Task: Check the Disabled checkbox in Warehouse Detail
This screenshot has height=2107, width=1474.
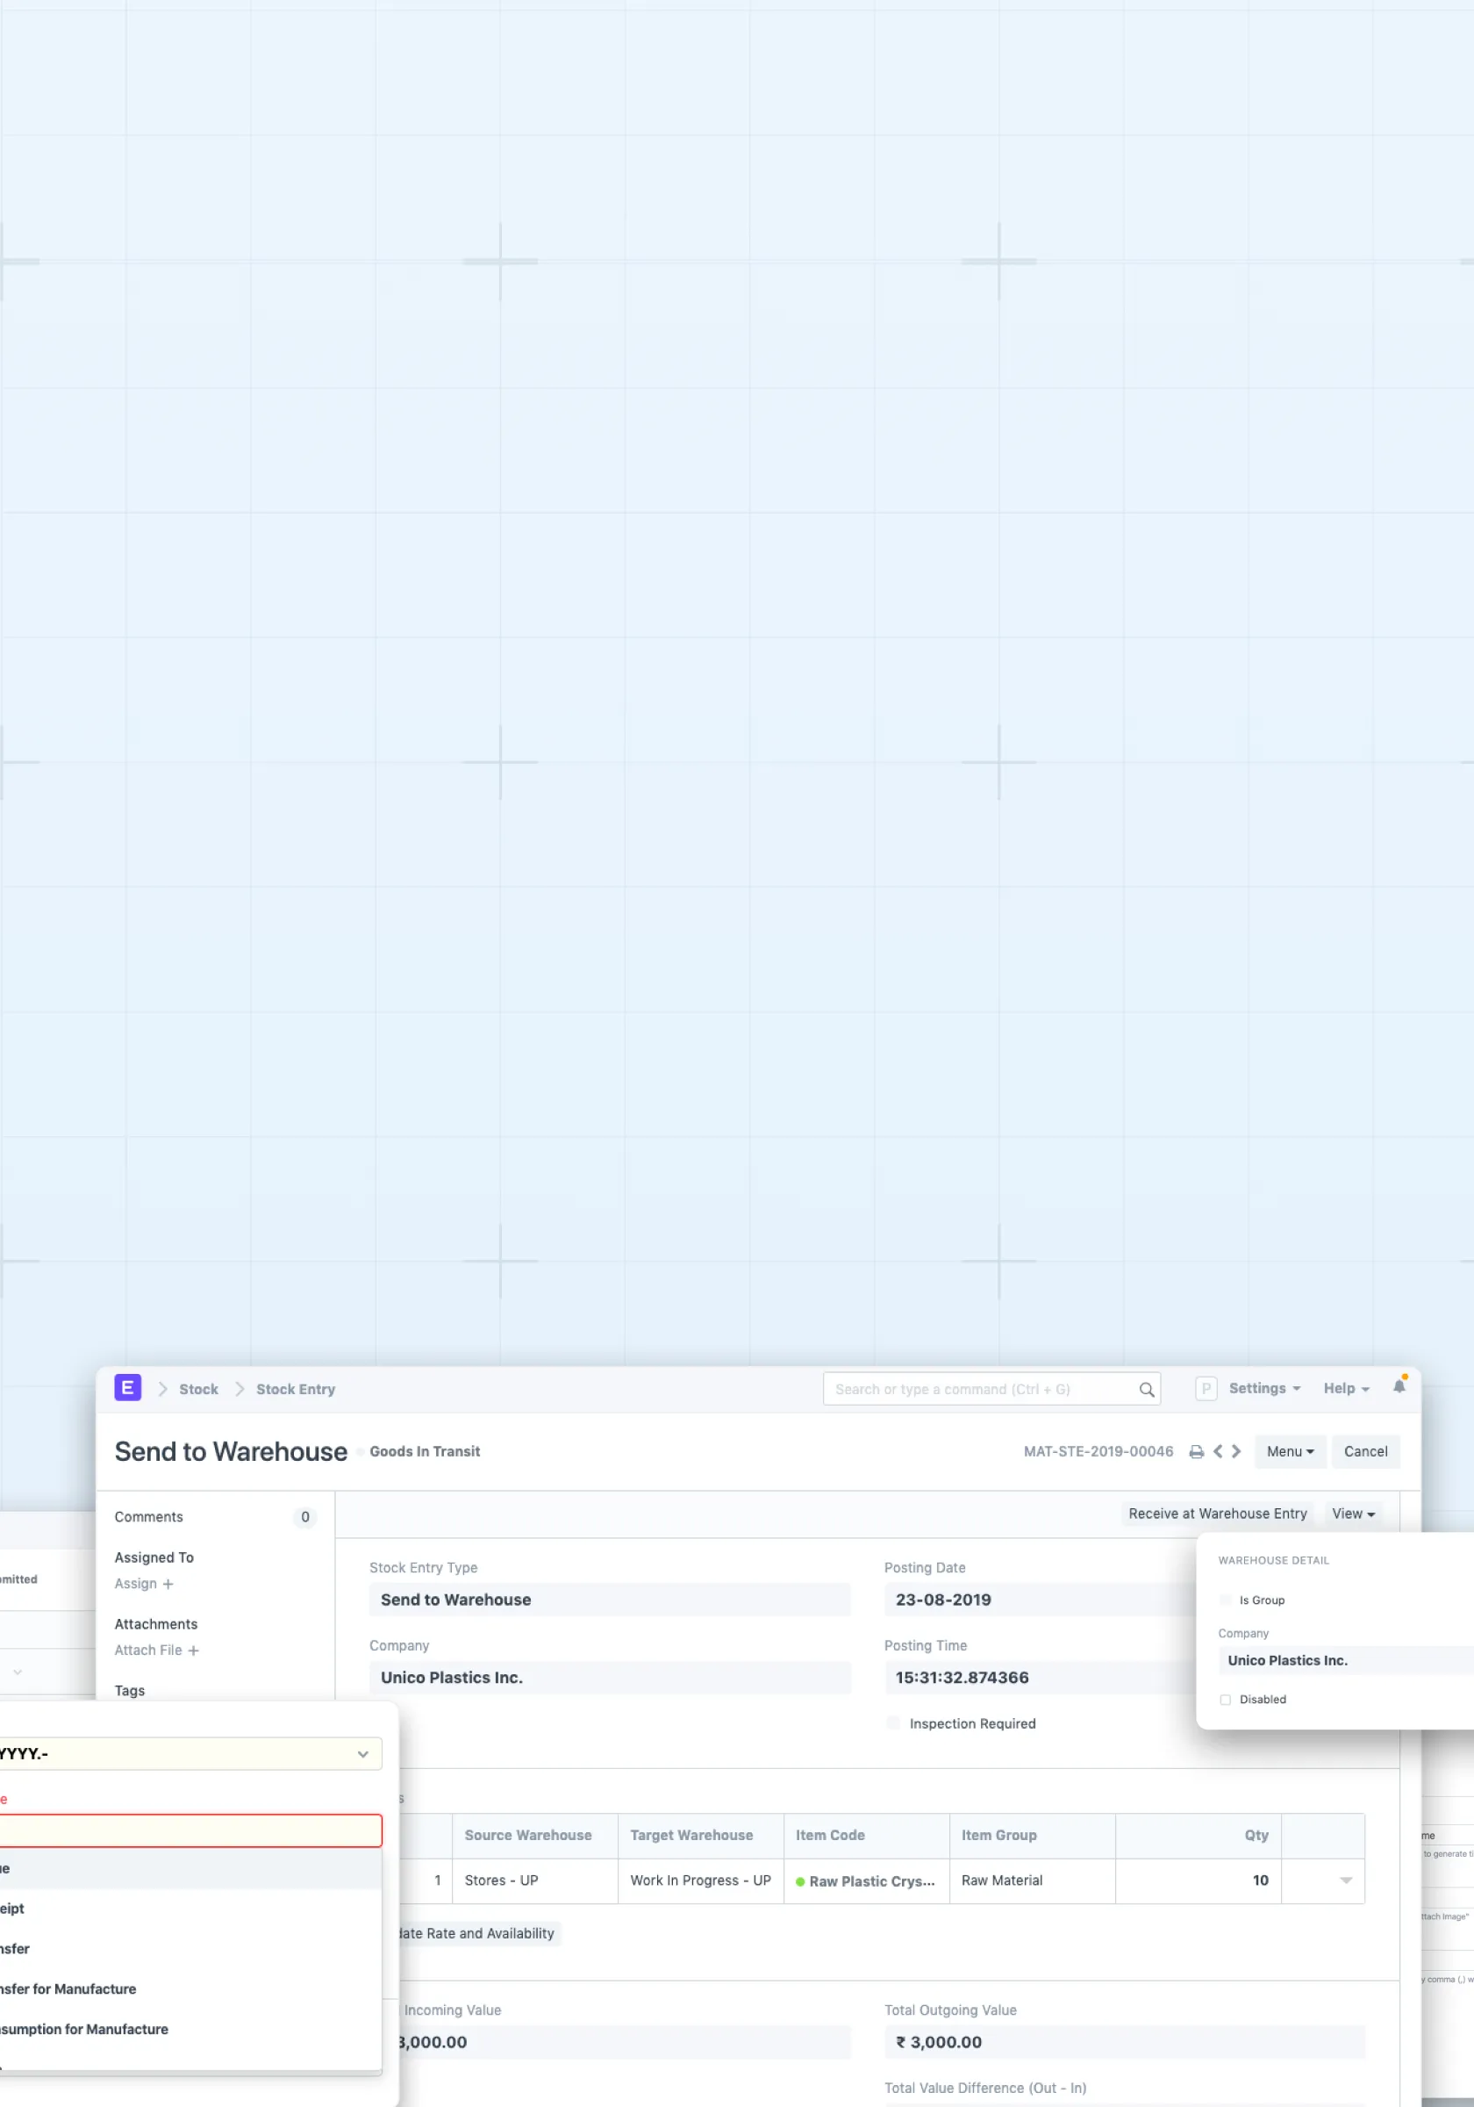Action: point(1226,1700)
